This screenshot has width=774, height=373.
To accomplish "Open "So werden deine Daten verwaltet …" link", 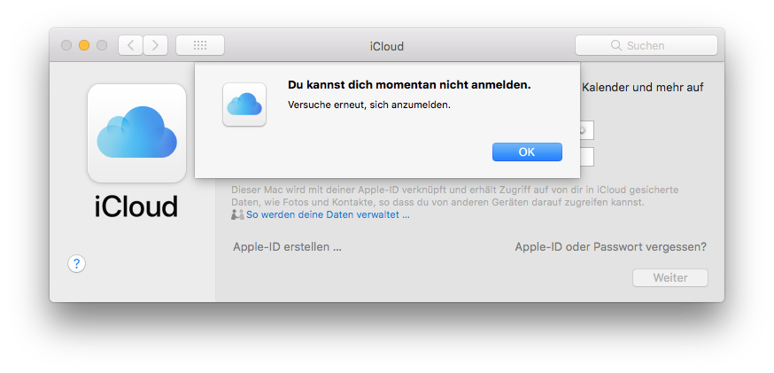I will [x=328, y=214].
